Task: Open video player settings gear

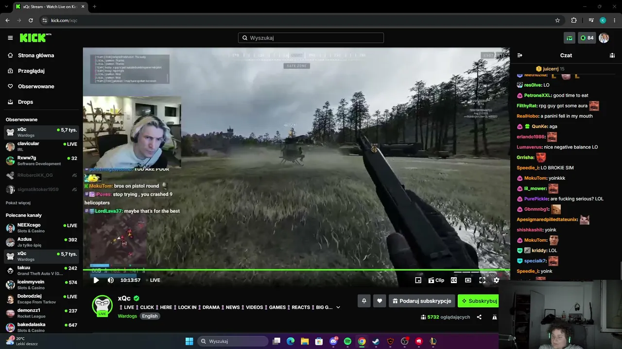Action: point(496,280)
